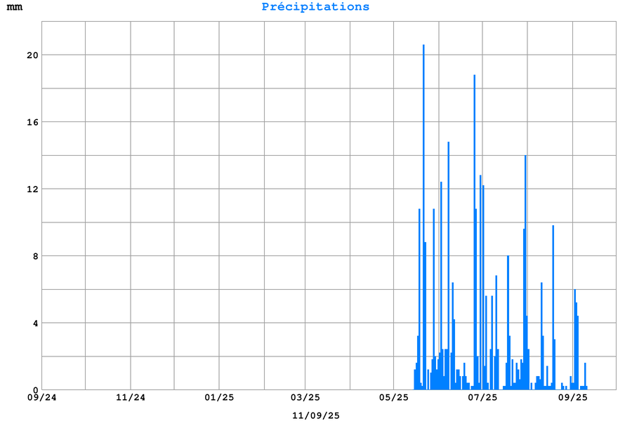Pick the 0 tick label on the y-axis
This screenshot has height=421, width=632.
[x=34, y=390]
